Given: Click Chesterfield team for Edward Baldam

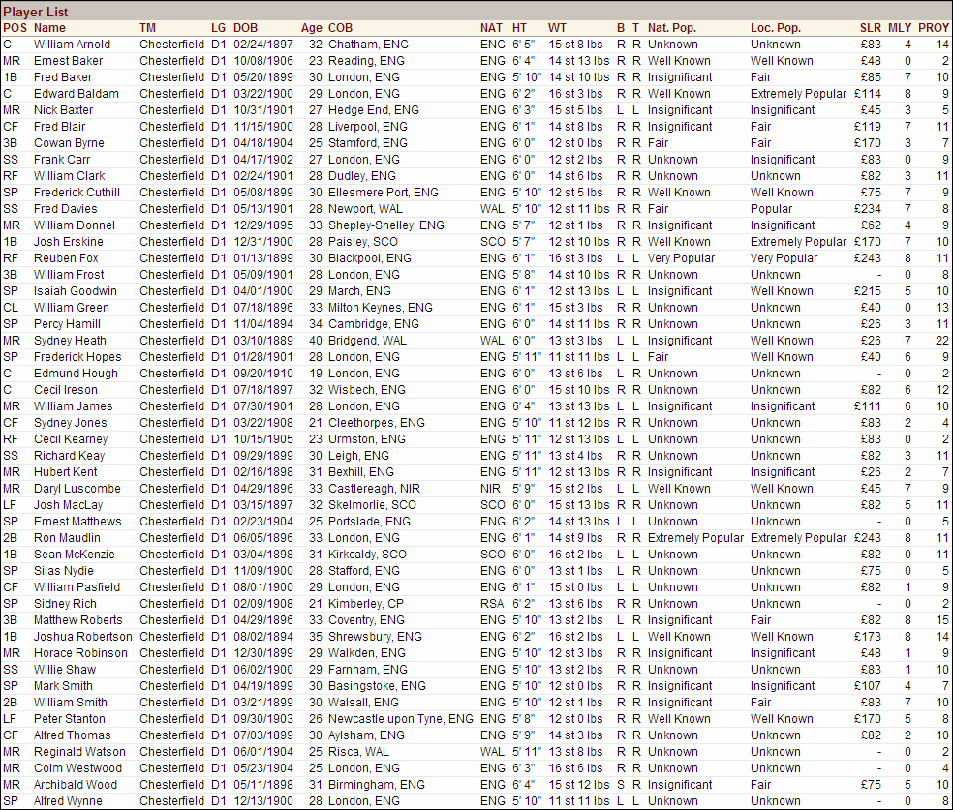Looking at the screenshot, I should click(x=171, y=94).
